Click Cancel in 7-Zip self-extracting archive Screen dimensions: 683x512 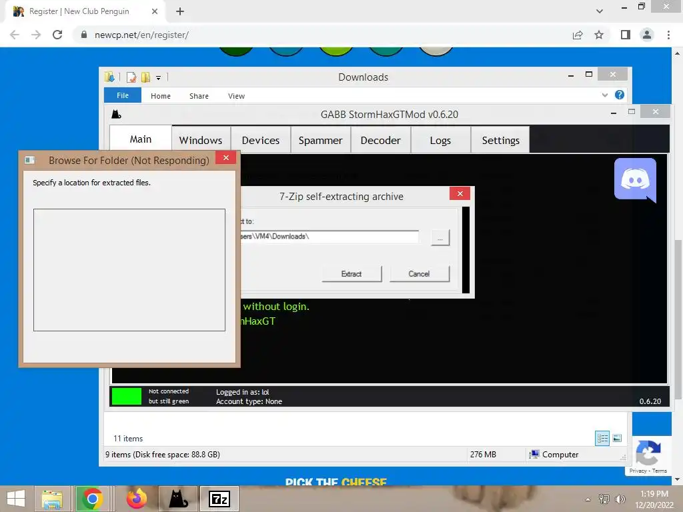pyautogui.click(x=419, y=274)
